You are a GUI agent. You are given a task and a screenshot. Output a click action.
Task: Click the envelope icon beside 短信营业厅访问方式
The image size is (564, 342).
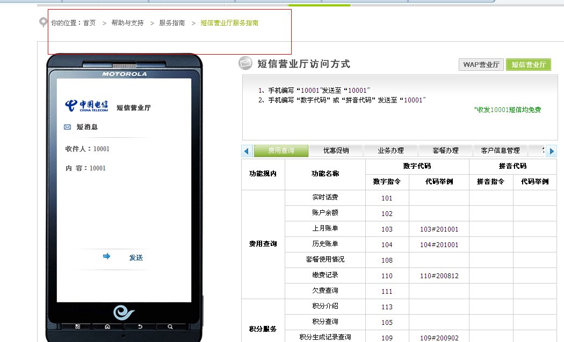(x=245, y=63)
